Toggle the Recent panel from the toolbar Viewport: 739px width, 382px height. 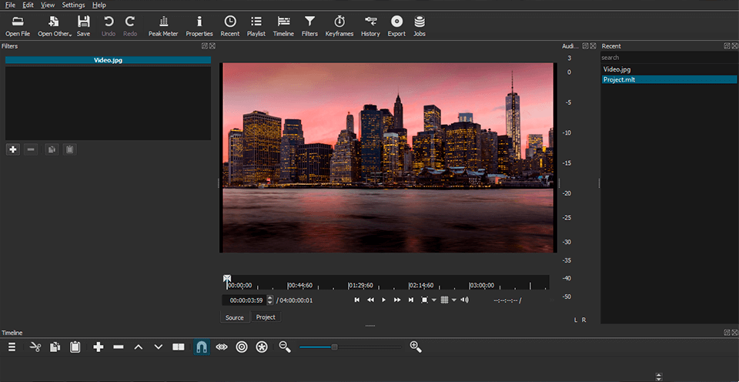pyautogui.click(x=230, y=26)
